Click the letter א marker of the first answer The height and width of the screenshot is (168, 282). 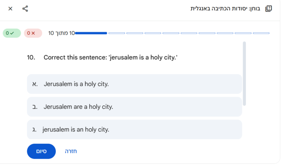point(35,84)
